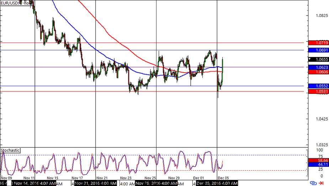Click the red 1.0531 price label
This screenshot has width=329, height=186.
(319, 91)
